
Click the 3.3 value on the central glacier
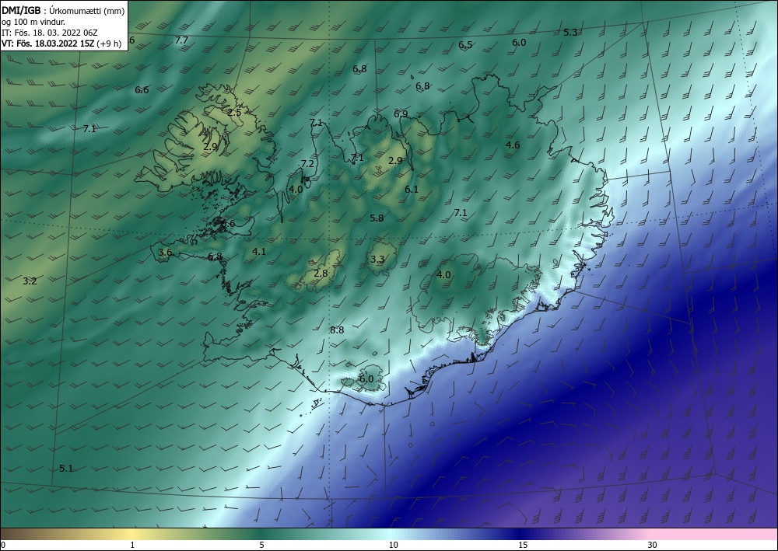(377, 259)
